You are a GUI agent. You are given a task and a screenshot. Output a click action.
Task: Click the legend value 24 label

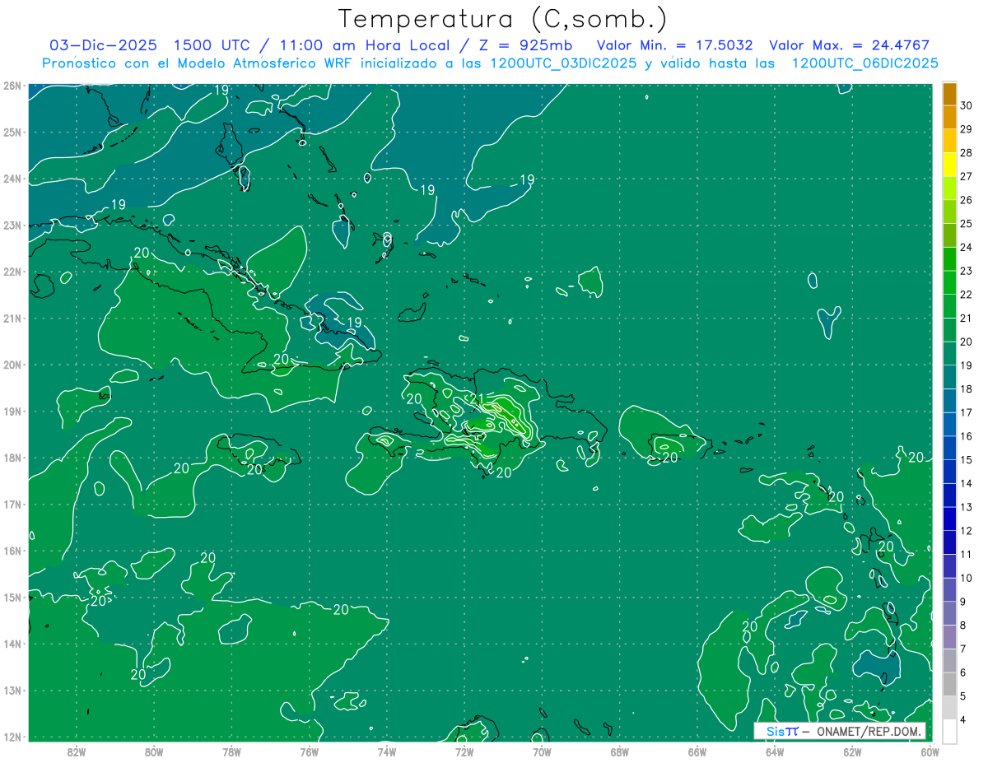tap(967, 247)
